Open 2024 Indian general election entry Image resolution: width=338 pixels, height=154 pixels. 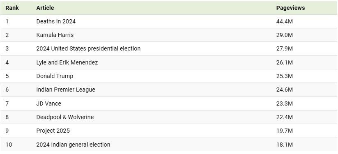[x=73, y=145]
